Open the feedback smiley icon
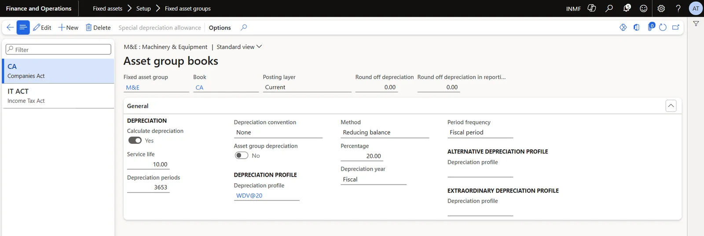 click(x=643, y=8)
